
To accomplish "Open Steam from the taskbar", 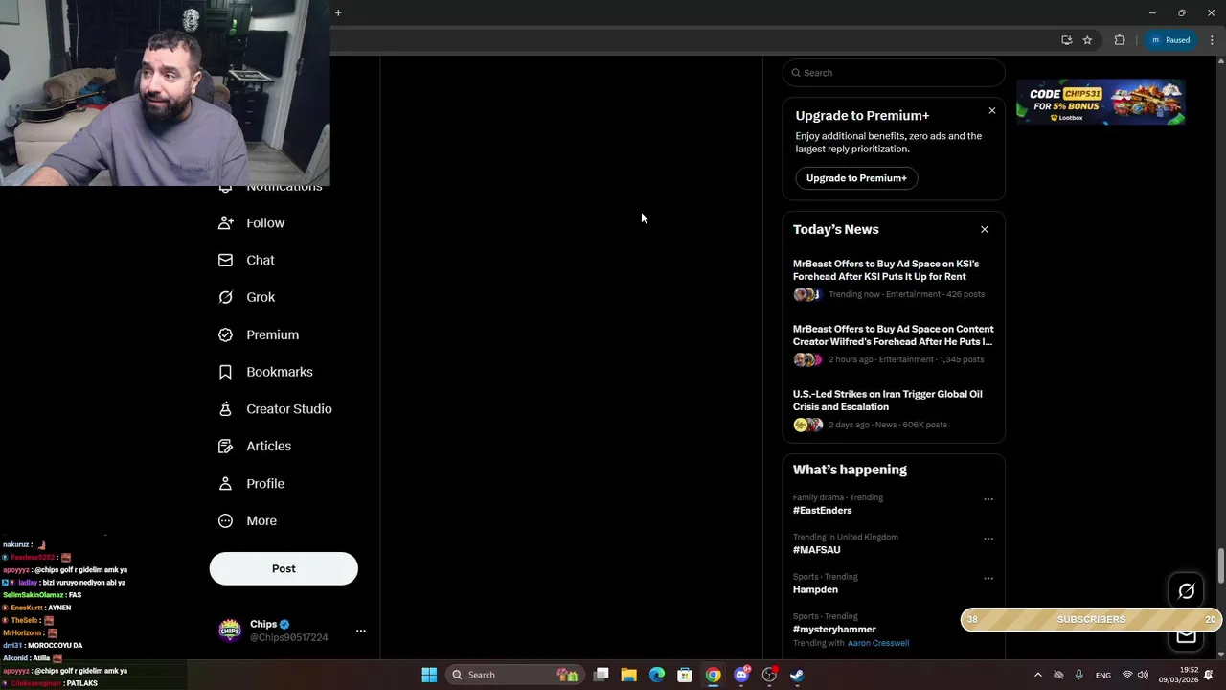I will (x=797, y=675).
